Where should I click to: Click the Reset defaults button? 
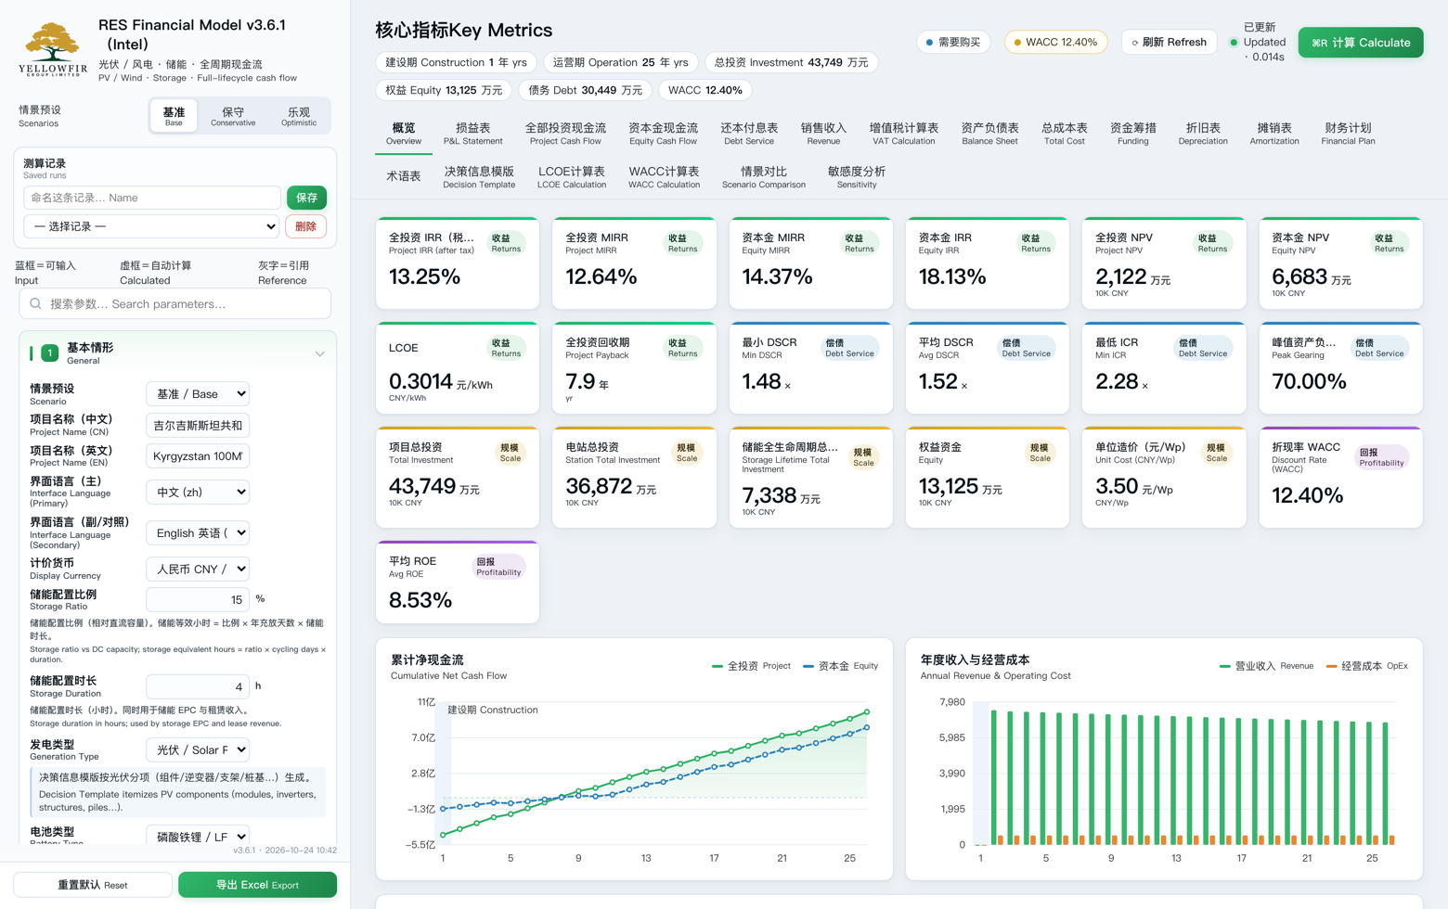[x=93, y=885]
